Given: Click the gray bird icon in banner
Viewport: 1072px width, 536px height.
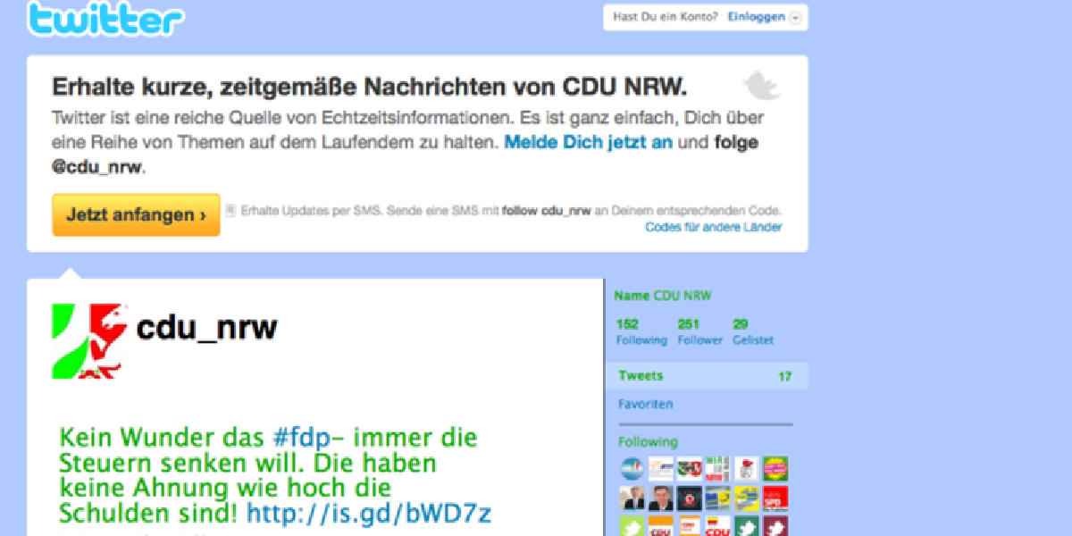Looking at the screenshot, I should (x=762, y=87).
